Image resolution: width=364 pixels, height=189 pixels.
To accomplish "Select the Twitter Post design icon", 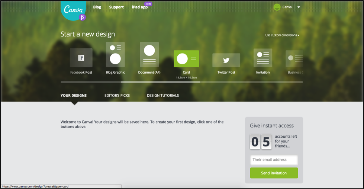I will pyautogui.click(x=226, y=60).
